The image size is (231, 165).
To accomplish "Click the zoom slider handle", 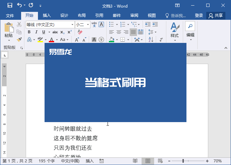I will pos(183,161).
